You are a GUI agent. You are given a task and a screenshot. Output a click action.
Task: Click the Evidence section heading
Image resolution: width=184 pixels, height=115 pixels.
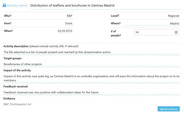tap(9, 98)
